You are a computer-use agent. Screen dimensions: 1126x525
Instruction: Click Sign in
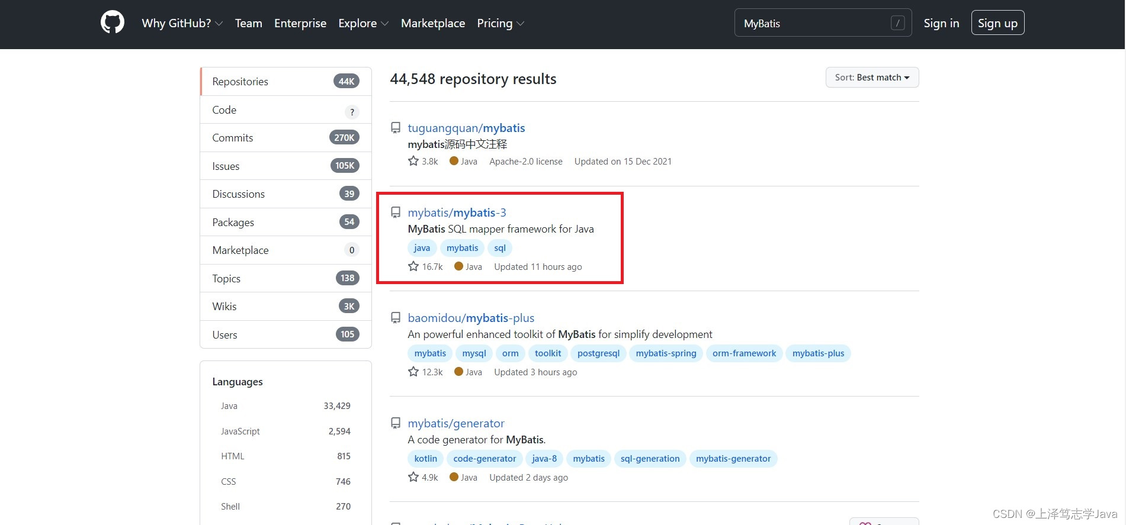tap(941, 23)
